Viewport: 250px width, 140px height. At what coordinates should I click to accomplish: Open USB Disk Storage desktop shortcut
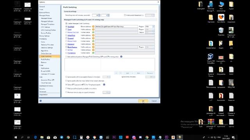coord(211,6)
